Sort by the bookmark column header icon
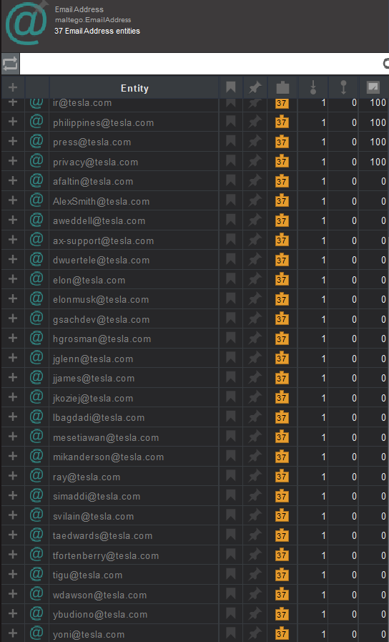This screenshot has height=642, width=389. 231,87
